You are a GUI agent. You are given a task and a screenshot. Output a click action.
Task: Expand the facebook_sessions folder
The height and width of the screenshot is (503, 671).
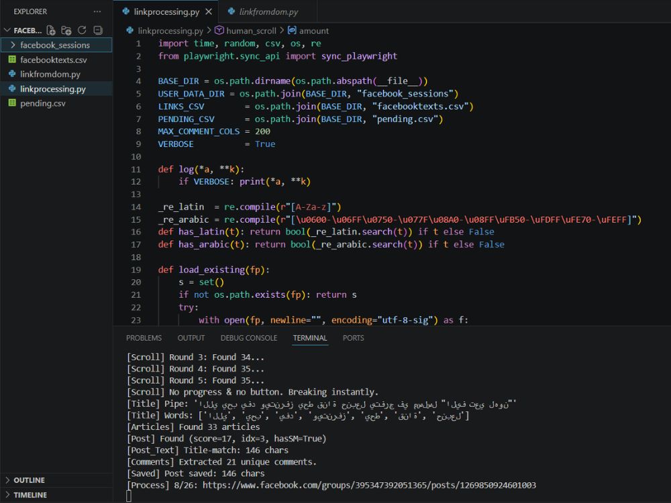coord(12,45)
